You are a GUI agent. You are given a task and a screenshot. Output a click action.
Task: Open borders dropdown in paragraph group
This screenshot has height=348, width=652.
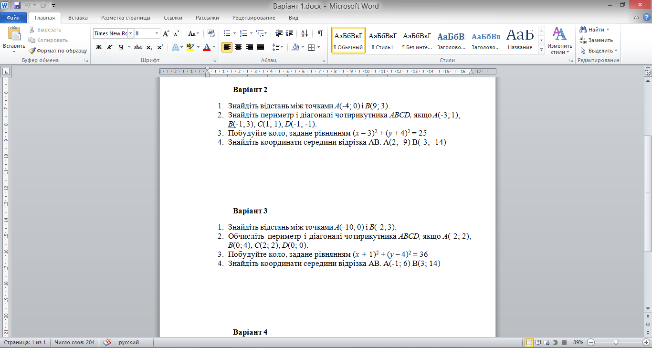point(319,47)
